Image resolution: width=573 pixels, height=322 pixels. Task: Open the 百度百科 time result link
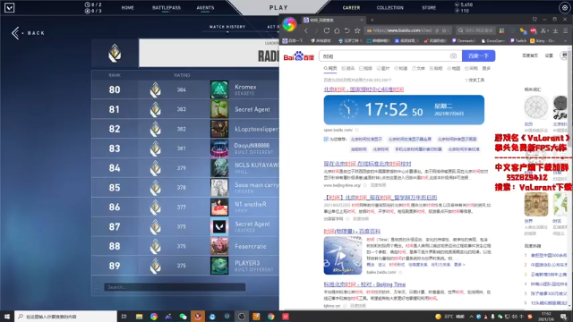point(352,232)
